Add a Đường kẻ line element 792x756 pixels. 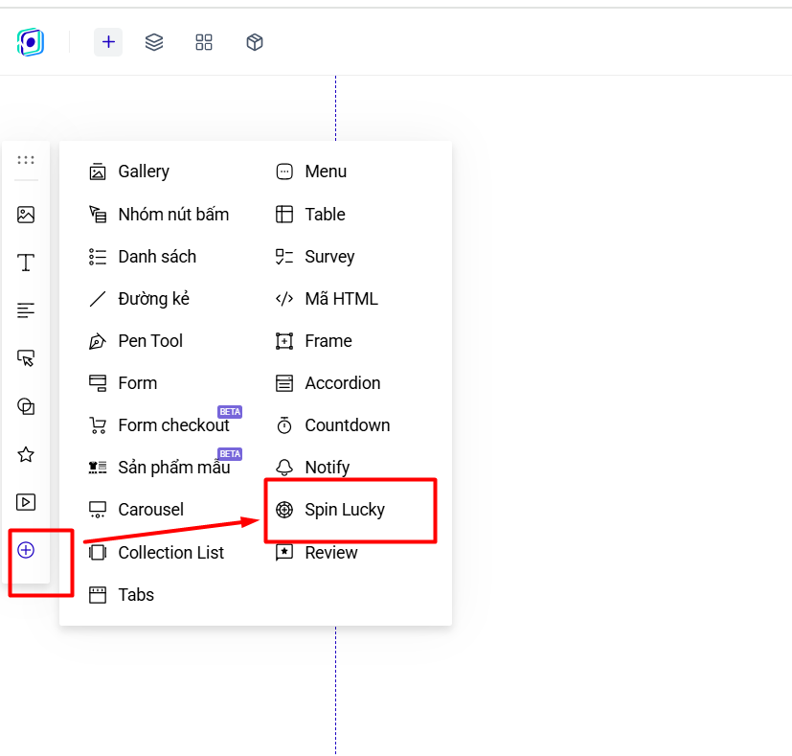tap(139, 299)
